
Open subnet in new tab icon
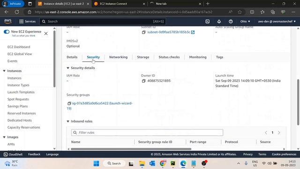(x=193, y=32)
